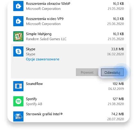136x130 pixels.
Task: Click the 74,2 MB size value
Action: click(118, 114)
